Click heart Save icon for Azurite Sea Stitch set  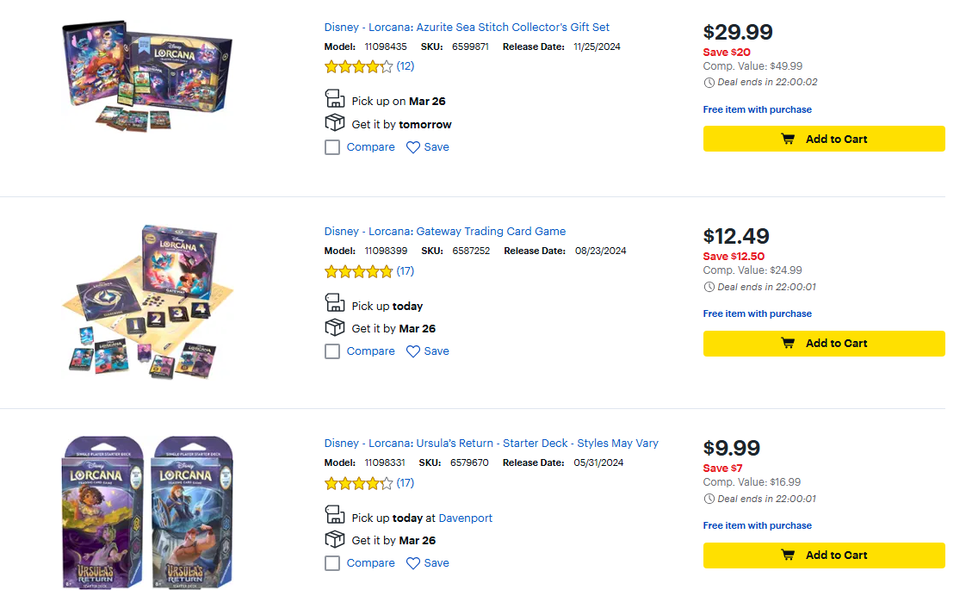413,147
